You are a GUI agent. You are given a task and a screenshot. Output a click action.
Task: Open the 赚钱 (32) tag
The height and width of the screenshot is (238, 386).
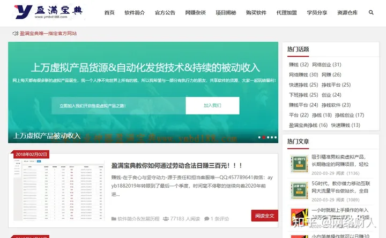coord(299,65)
